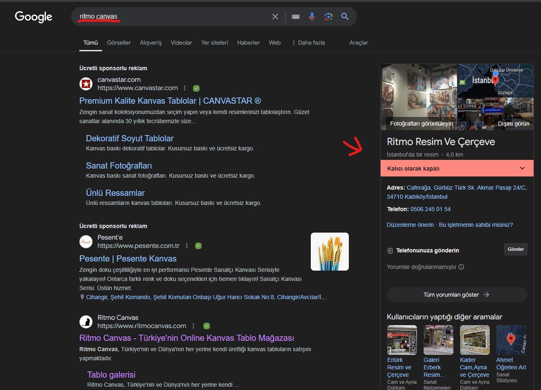
Task: Click the Caferağa, Gürbüz Türk Sk. address link
Action: [457, 192]
